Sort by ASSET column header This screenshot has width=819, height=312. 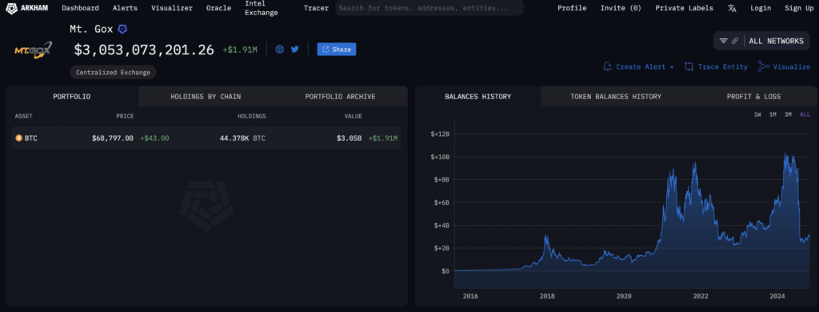tap(23, 116)
